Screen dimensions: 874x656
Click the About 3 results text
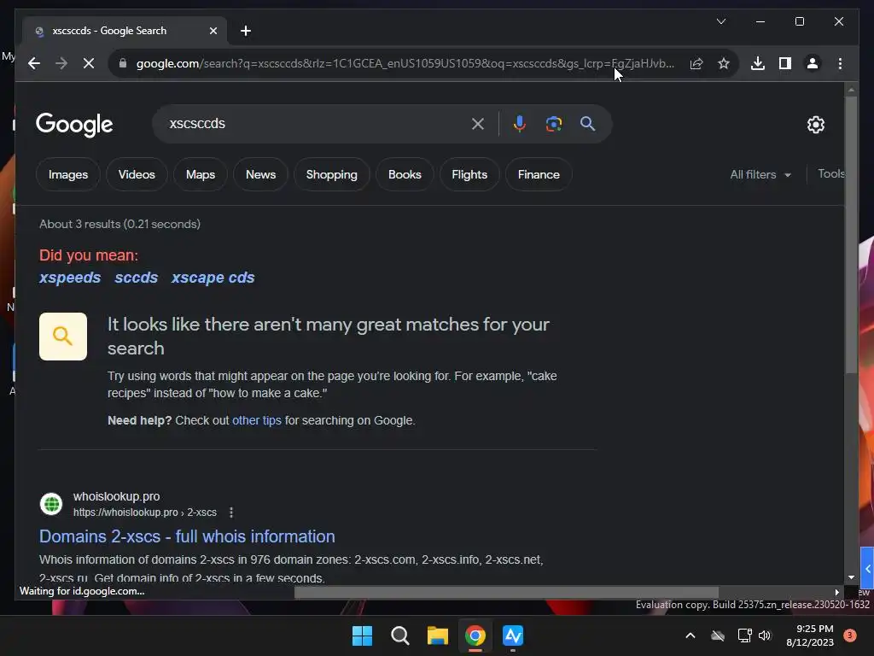(x=119, y=225)
